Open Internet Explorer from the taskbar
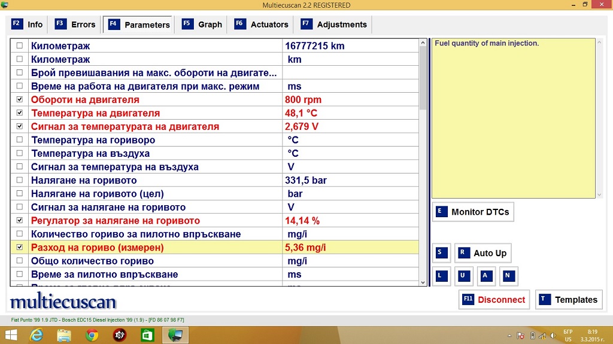The image size is (613, 344). click(37, 335)
